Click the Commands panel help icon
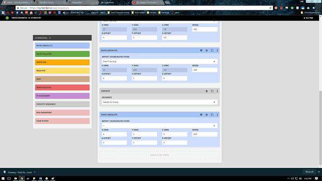 coord(50,38)
